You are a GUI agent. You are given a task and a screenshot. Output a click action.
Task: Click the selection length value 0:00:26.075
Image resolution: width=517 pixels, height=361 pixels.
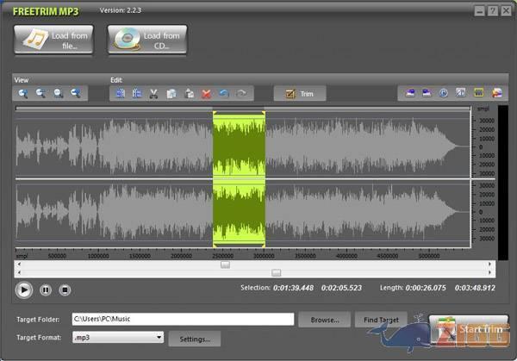pos(426,288)
